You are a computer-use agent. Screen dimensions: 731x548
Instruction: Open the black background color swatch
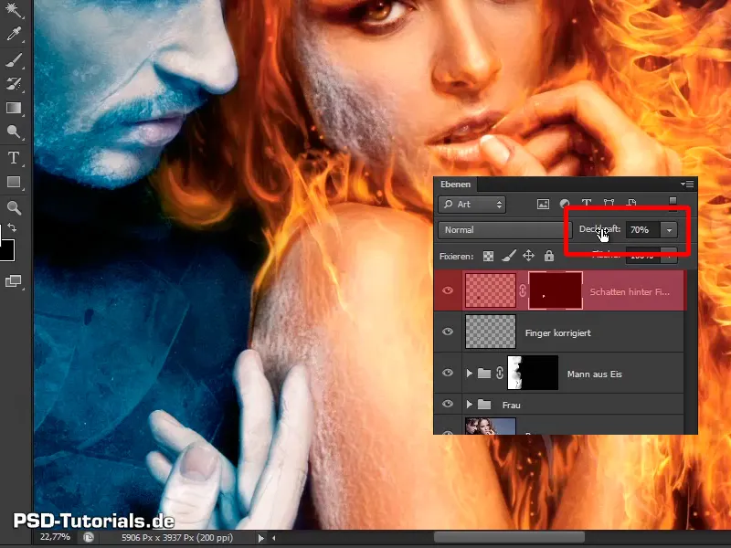[6, 250]
